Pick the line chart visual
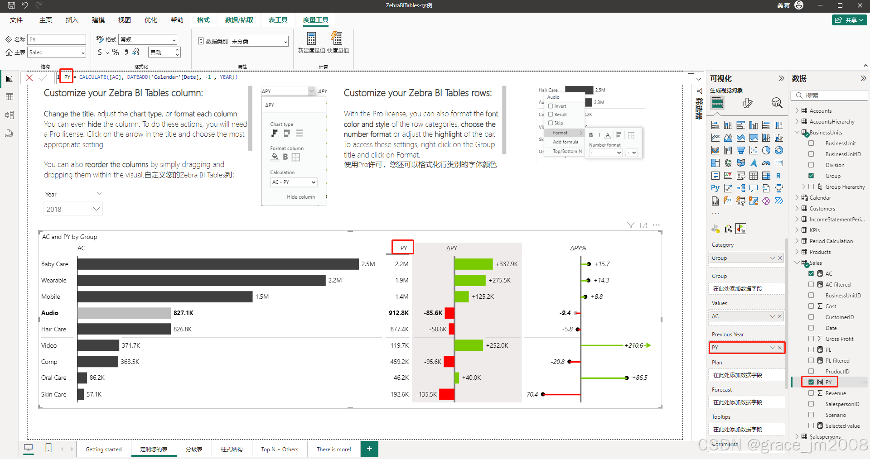The width and height of the screenshot is (870, 459). 715,138
